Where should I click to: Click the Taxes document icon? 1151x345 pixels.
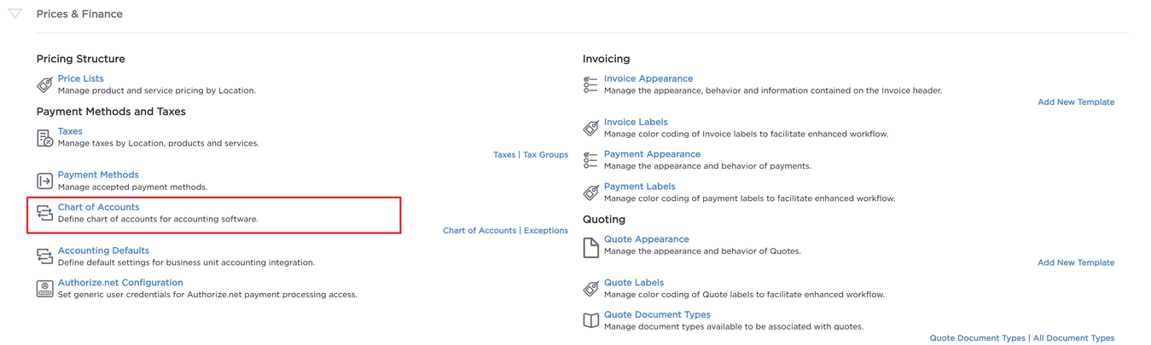pyautogui.click(x=44, y=138)
